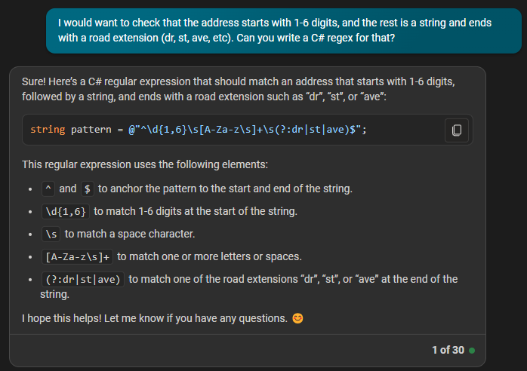The height and width of the screenshot is (371, 527).
Task: Click the \d{1,6} inline code
Action: tap(66, 212)
